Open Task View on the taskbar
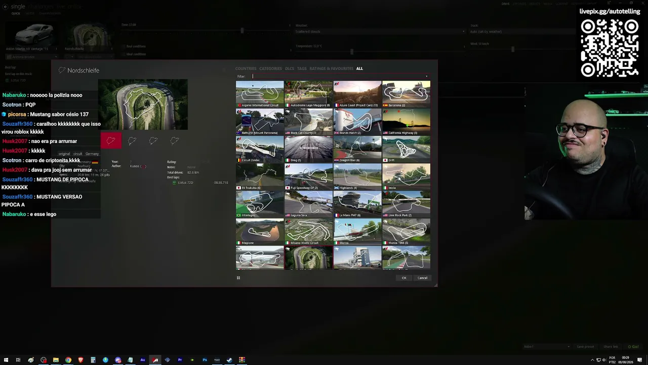 (18, 360)
